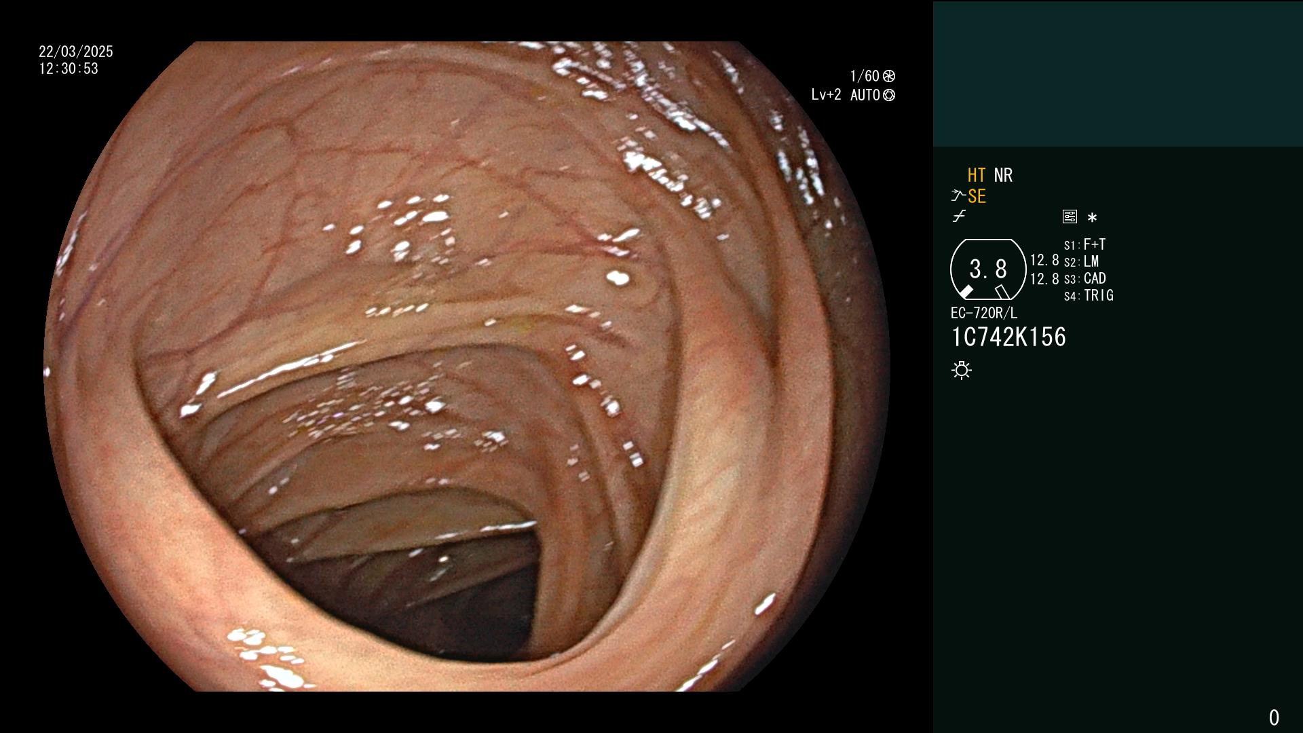This screenshot has height=733, width=1303.
Task: Click the S2: LM switch assignment
Action: coord(1081,261)
